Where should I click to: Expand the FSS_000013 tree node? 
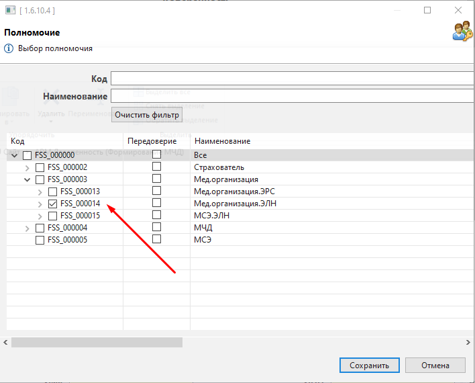click(x=40, y=191)
